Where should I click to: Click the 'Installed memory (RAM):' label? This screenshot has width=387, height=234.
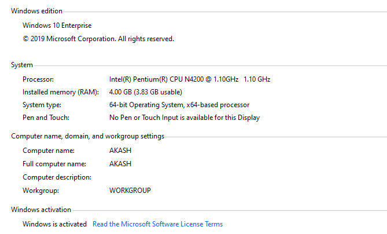point(61,92)
